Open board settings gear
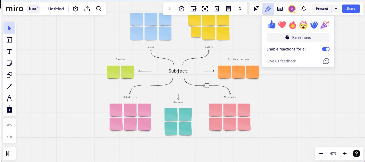This screenshot has width=365, height=162. pyautogui.click(x=75, y=9)
